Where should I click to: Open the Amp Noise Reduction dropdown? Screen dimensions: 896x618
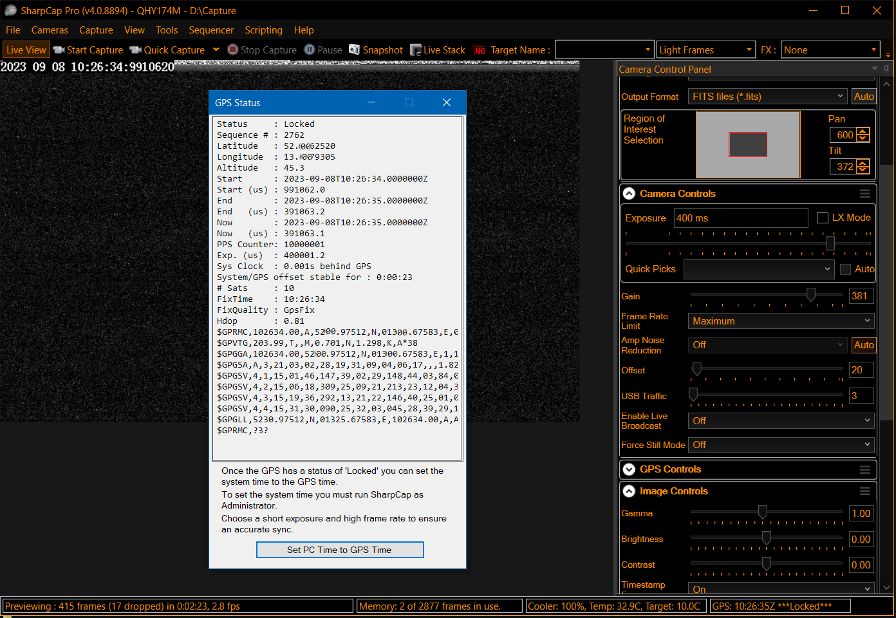coord(767,345)
